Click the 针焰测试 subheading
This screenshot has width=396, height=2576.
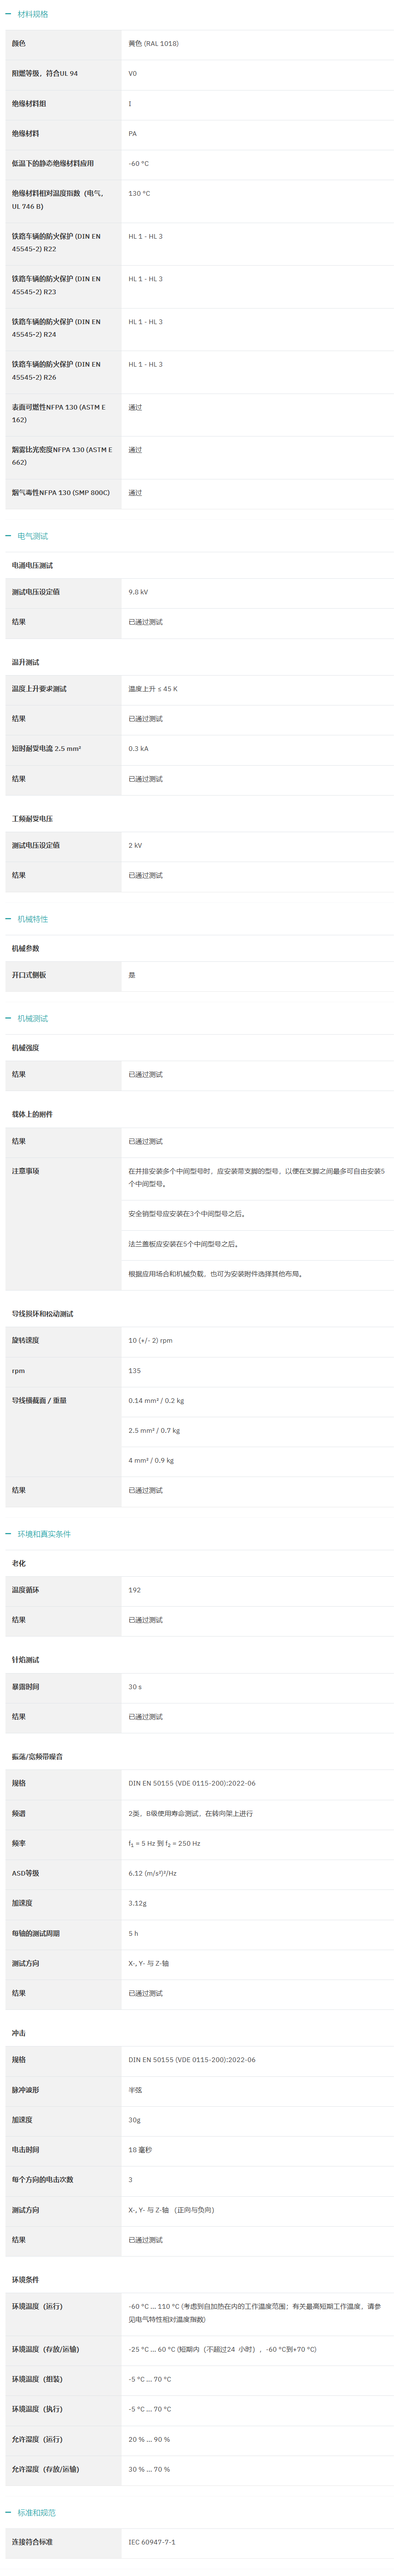(x=26, y=1660)
